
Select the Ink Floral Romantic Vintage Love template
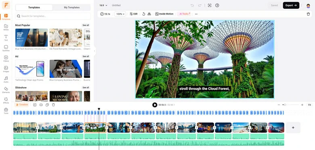[66, 37]
